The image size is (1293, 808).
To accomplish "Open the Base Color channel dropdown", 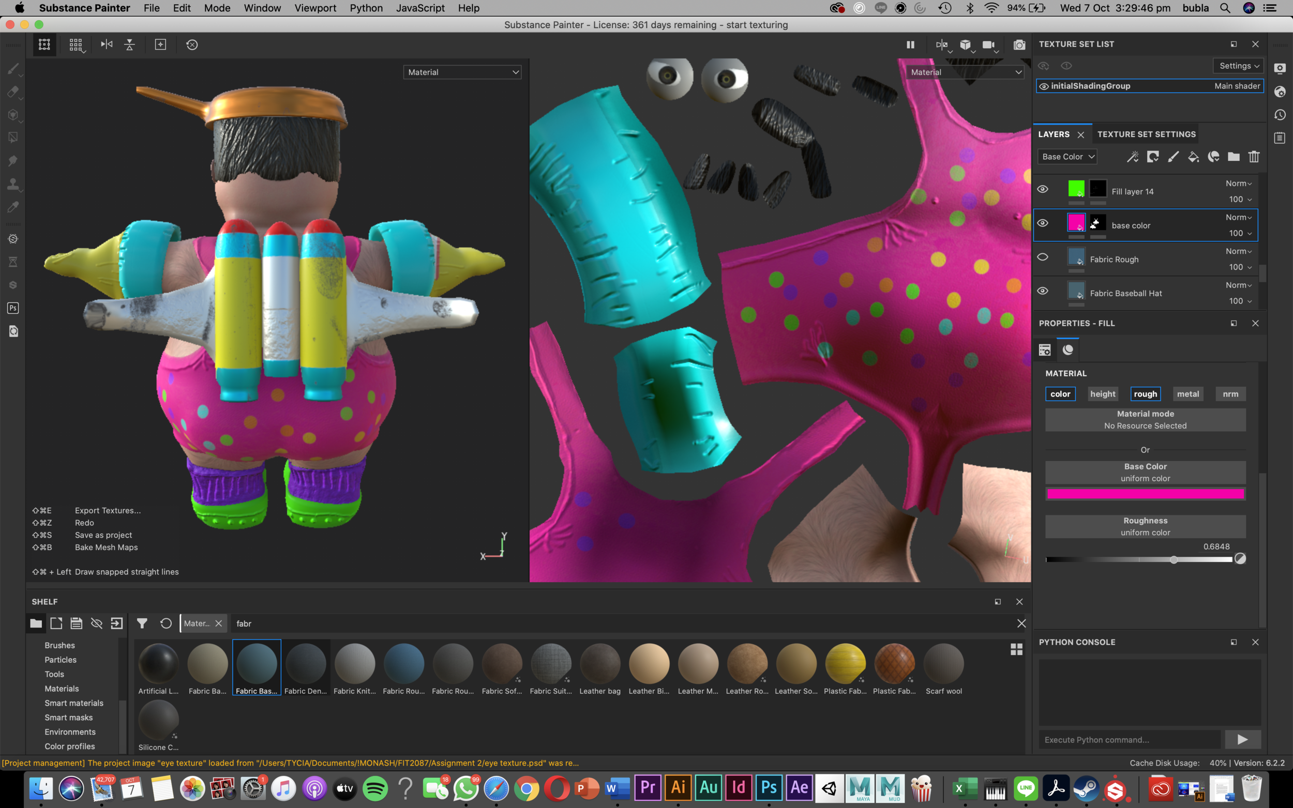I will click(x=1068, y=157).
